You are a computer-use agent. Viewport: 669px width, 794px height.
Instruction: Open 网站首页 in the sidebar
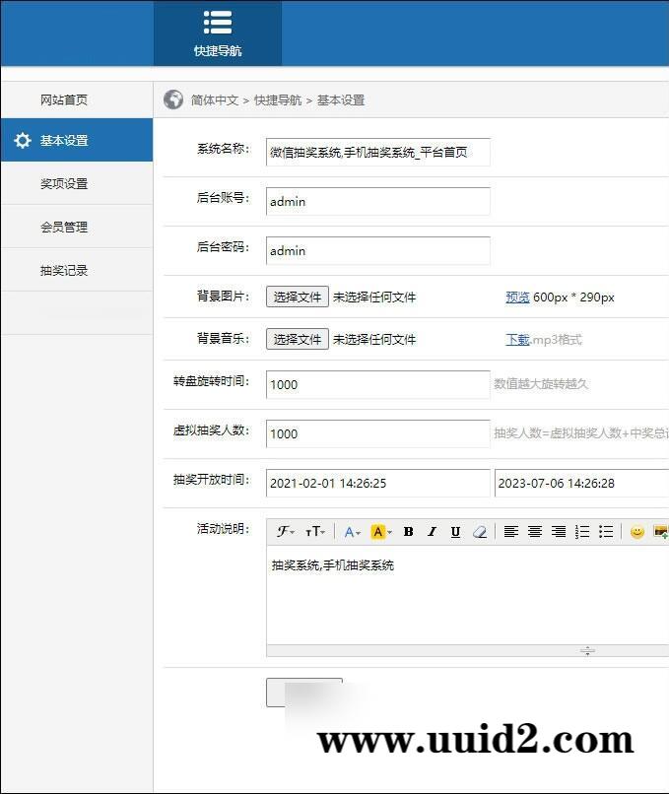(x=64, y=99)
